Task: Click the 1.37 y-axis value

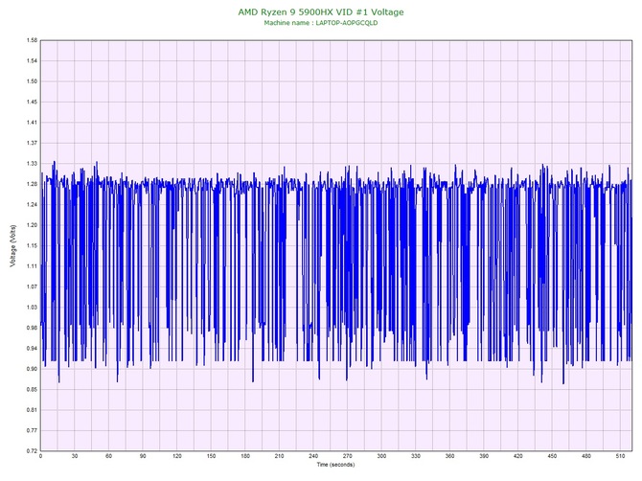Action: coord(32,143)
